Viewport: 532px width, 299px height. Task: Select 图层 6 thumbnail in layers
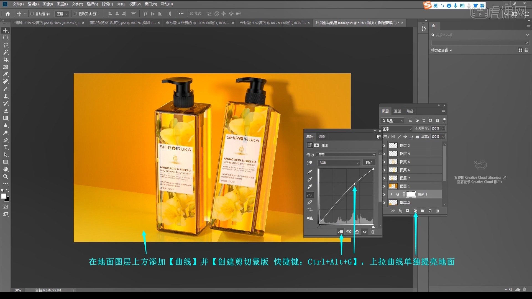(393, 170)
